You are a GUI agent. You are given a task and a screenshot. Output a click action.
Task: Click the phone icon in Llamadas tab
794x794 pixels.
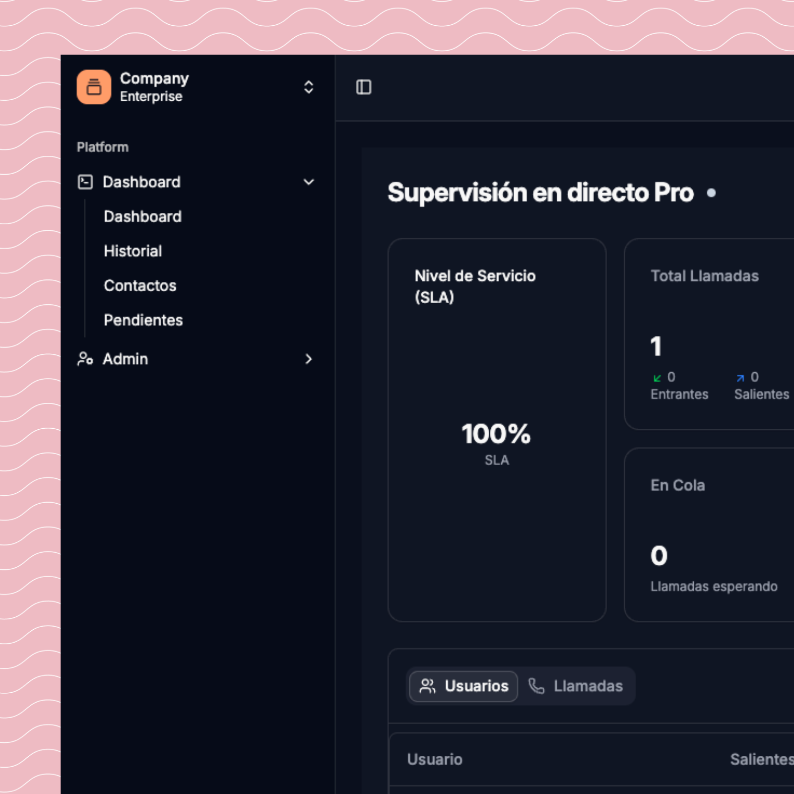coord(536,686)
